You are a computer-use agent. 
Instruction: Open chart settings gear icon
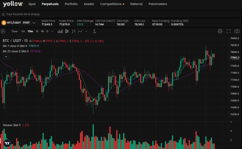[220, 31]
